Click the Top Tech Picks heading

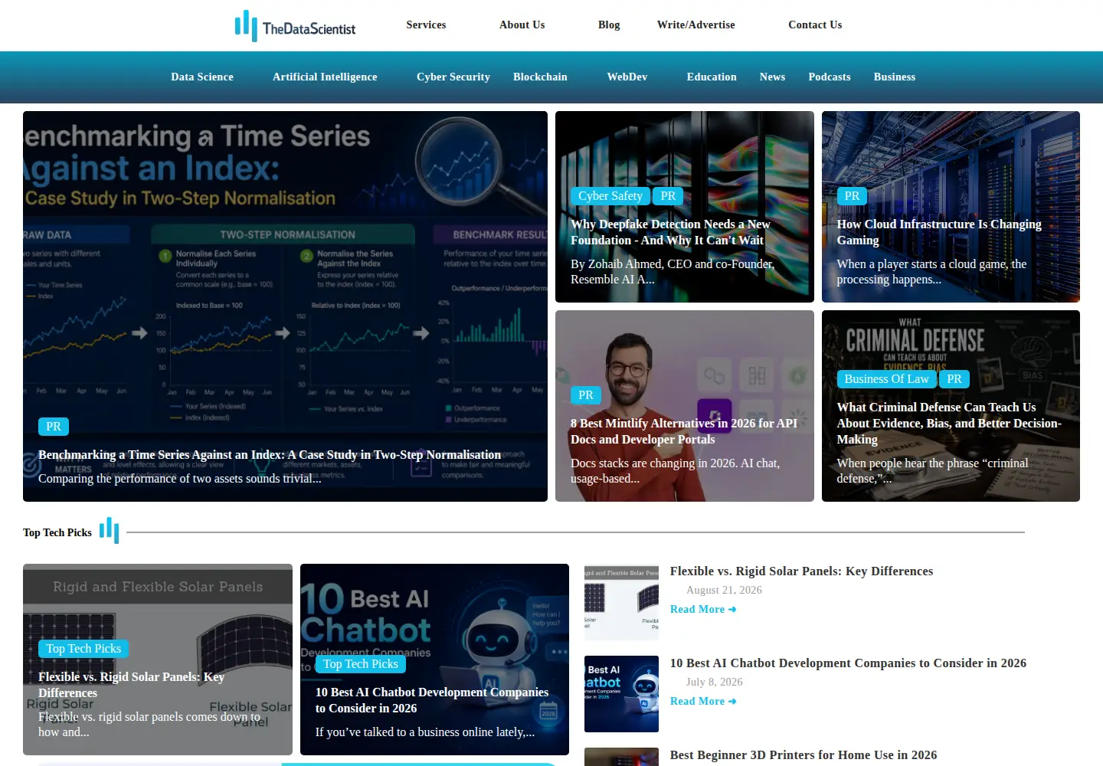pyautogui.click(x=57, y=533)
